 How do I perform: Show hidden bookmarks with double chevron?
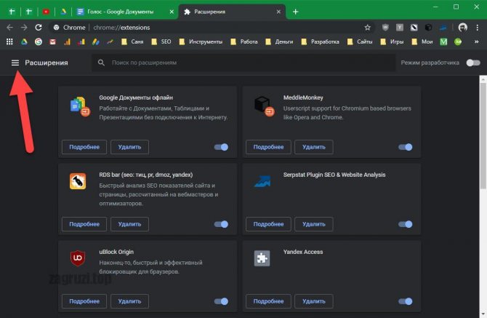(x=476, y=41)
